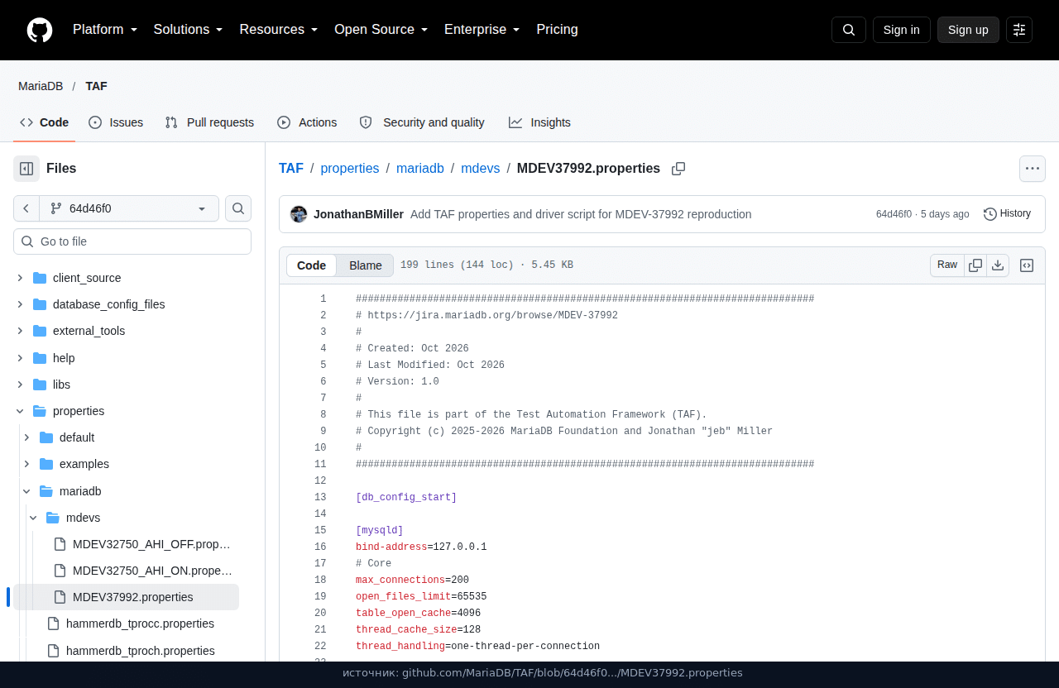Image resolution: width=1059 pixels, height=688 pixels.
Task: Switch to Blame view
Action: [x=366, y=265]
